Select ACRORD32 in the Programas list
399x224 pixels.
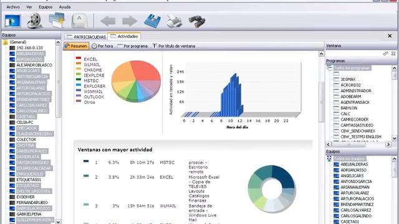click(350, 85)
